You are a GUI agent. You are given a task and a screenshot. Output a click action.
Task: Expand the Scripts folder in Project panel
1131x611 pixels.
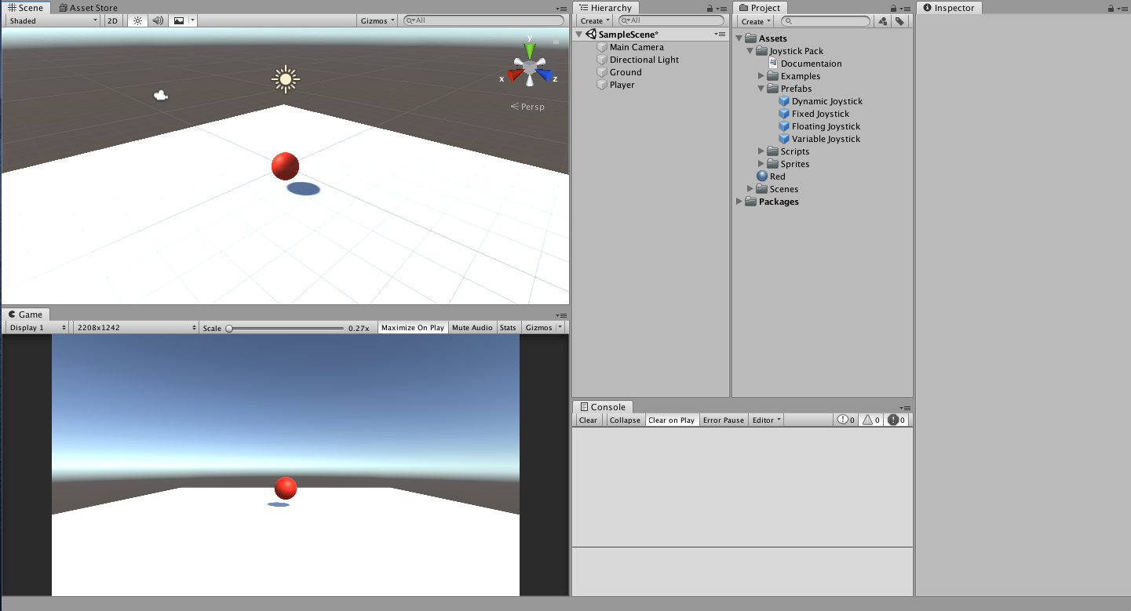pos(760,151)
